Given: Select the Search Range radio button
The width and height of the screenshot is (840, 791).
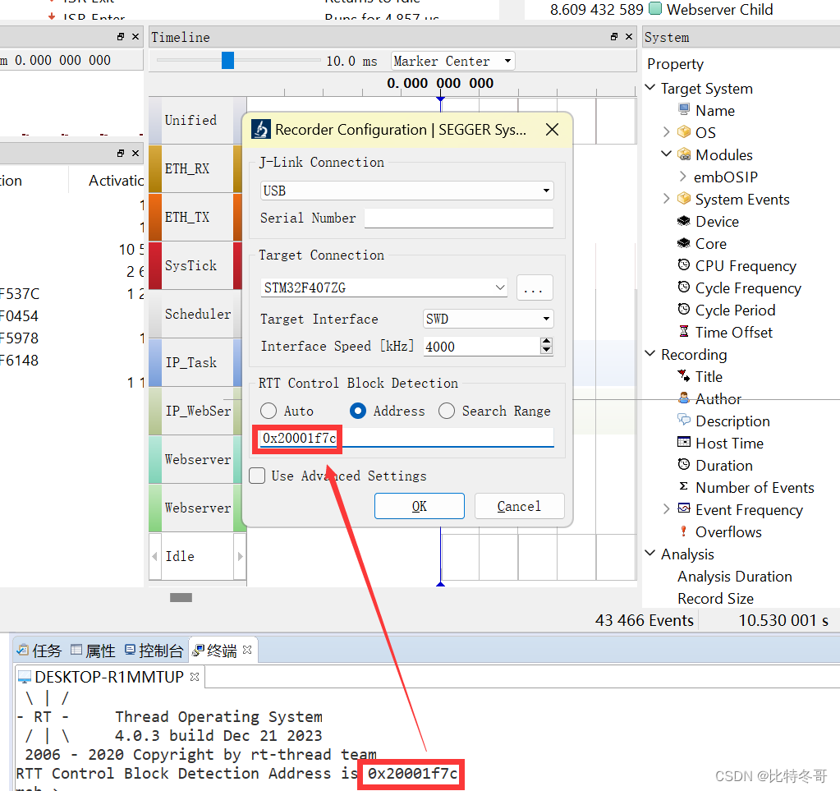Looking at the screenshot, I should (x=446, y=411).
